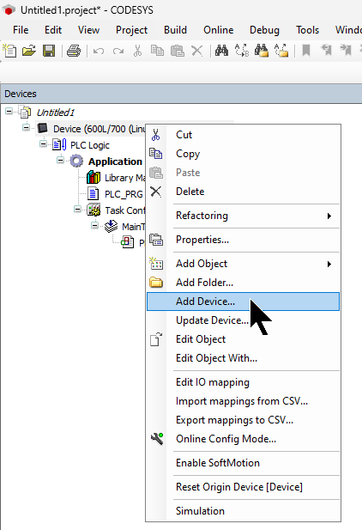The image size is (362, 530).
Task: Collapse the Untitled1 project root node
Action: (9, 111)
